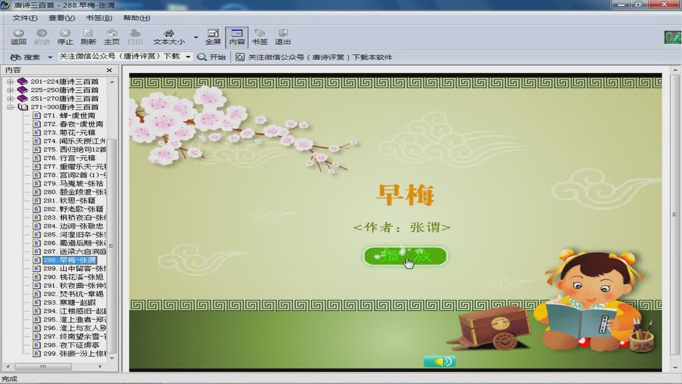The image size is (682, 384).
Task: Open the 书签 bookmarks toolbar icon
Action: 259,37
